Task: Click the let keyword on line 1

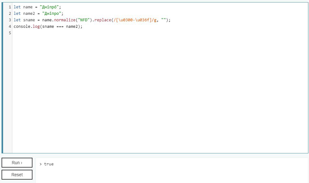Action: click(x=17, y=7)
